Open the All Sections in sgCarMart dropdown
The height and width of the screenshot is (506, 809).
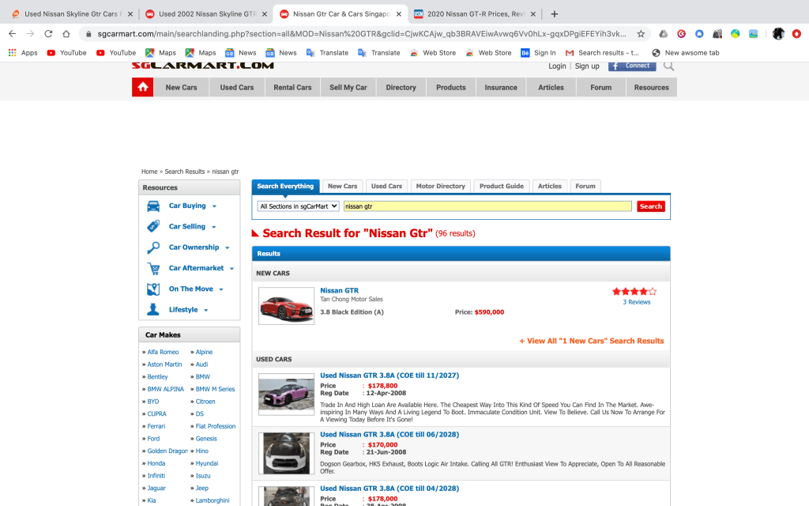tap(299, 206)
